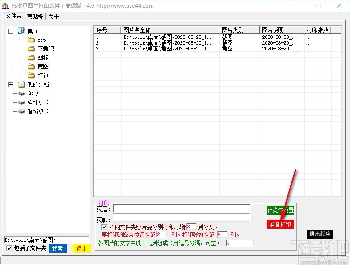The height and width of the screenshot is (265, 350).
Task: Switch to the 文件夹 tab
Action: 13,16
